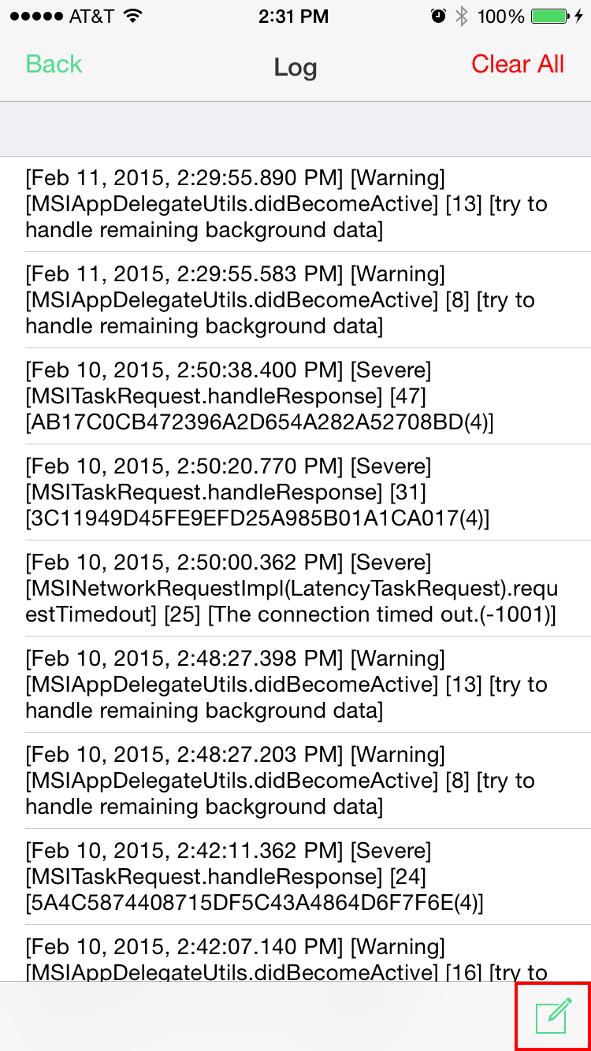Viewport: 591px width, 1051px height.
Task: Open the Severe entry with code AB17C0CB472396A2D654A282A52708BD
Action: tap(295, 396)
